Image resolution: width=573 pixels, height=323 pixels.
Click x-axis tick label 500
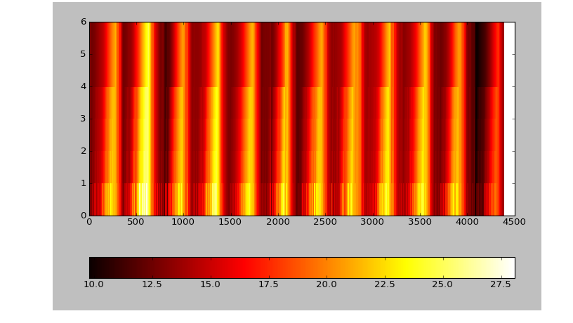point(136,222)
